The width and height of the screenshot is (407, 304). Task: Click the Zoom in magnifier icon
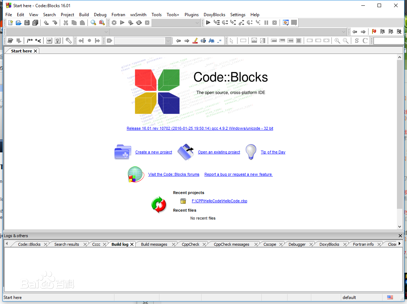click(x=337, y=41)
